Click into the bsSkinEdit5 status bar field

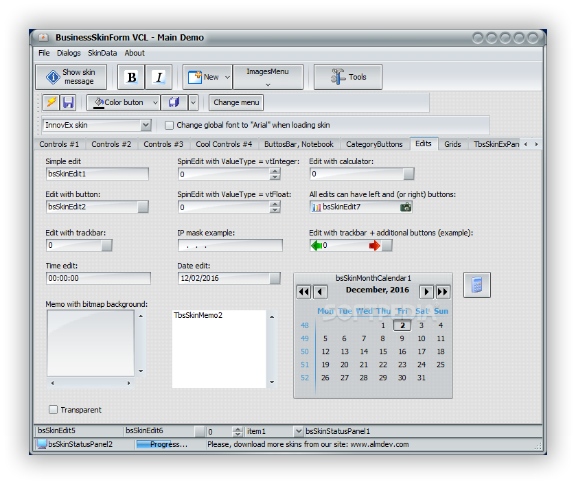(79, 430)
